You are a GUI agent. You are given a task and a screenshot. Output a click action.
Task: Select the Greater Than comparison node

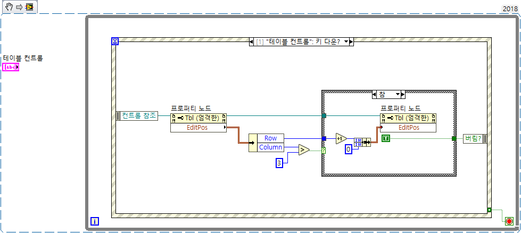pos(304,150)
